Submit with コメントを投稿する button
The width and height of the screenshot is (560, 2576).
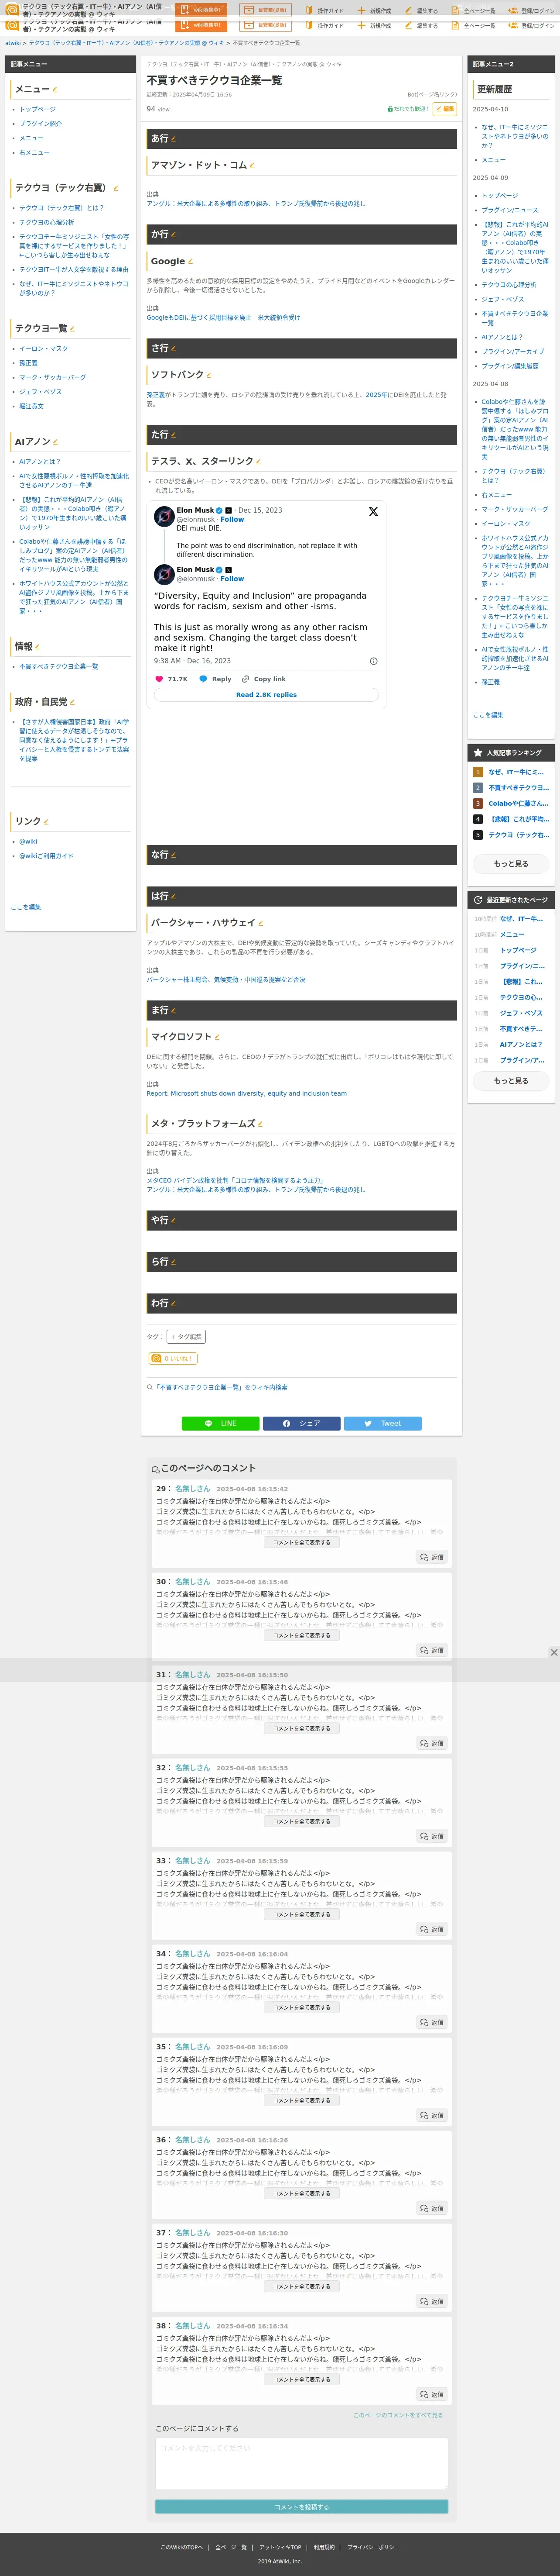coord(301,2507)
